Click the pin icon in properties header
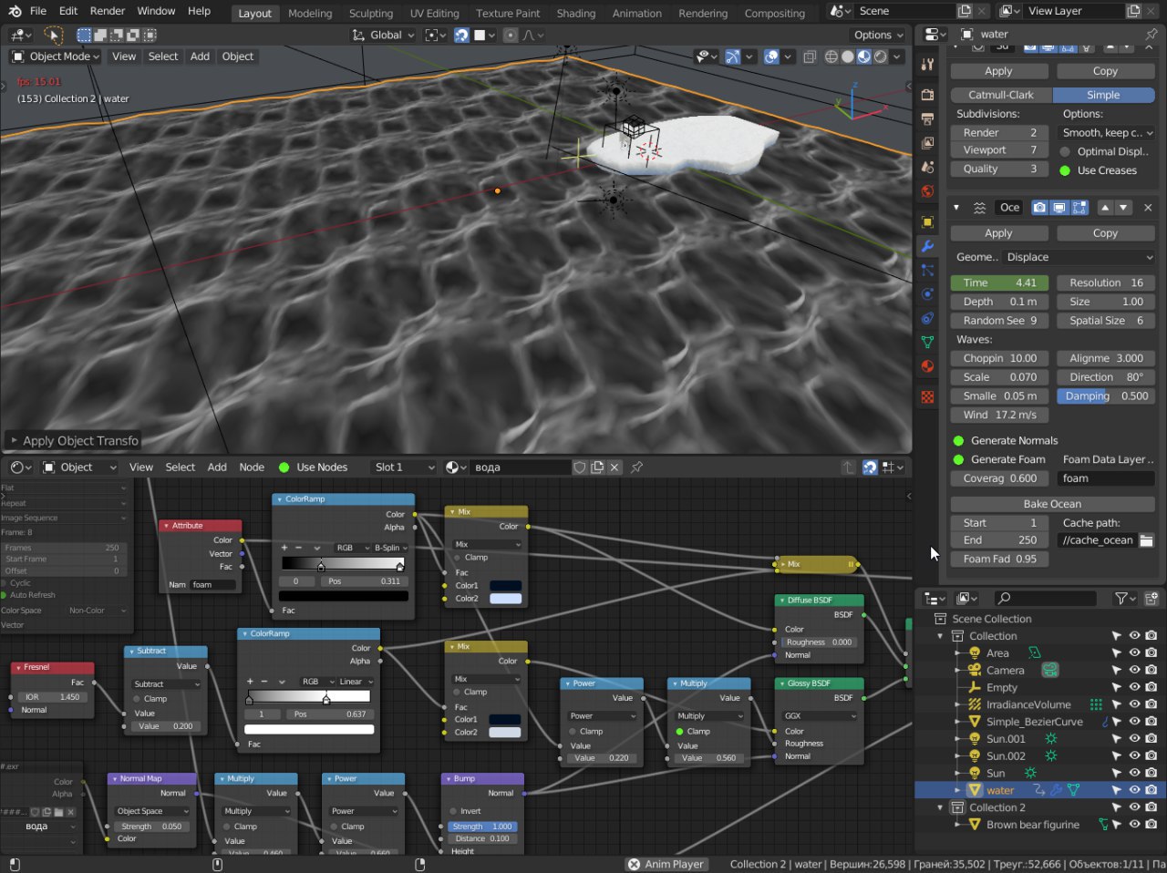Screen dimensions: 1167x873 (x=1151, y=34)
